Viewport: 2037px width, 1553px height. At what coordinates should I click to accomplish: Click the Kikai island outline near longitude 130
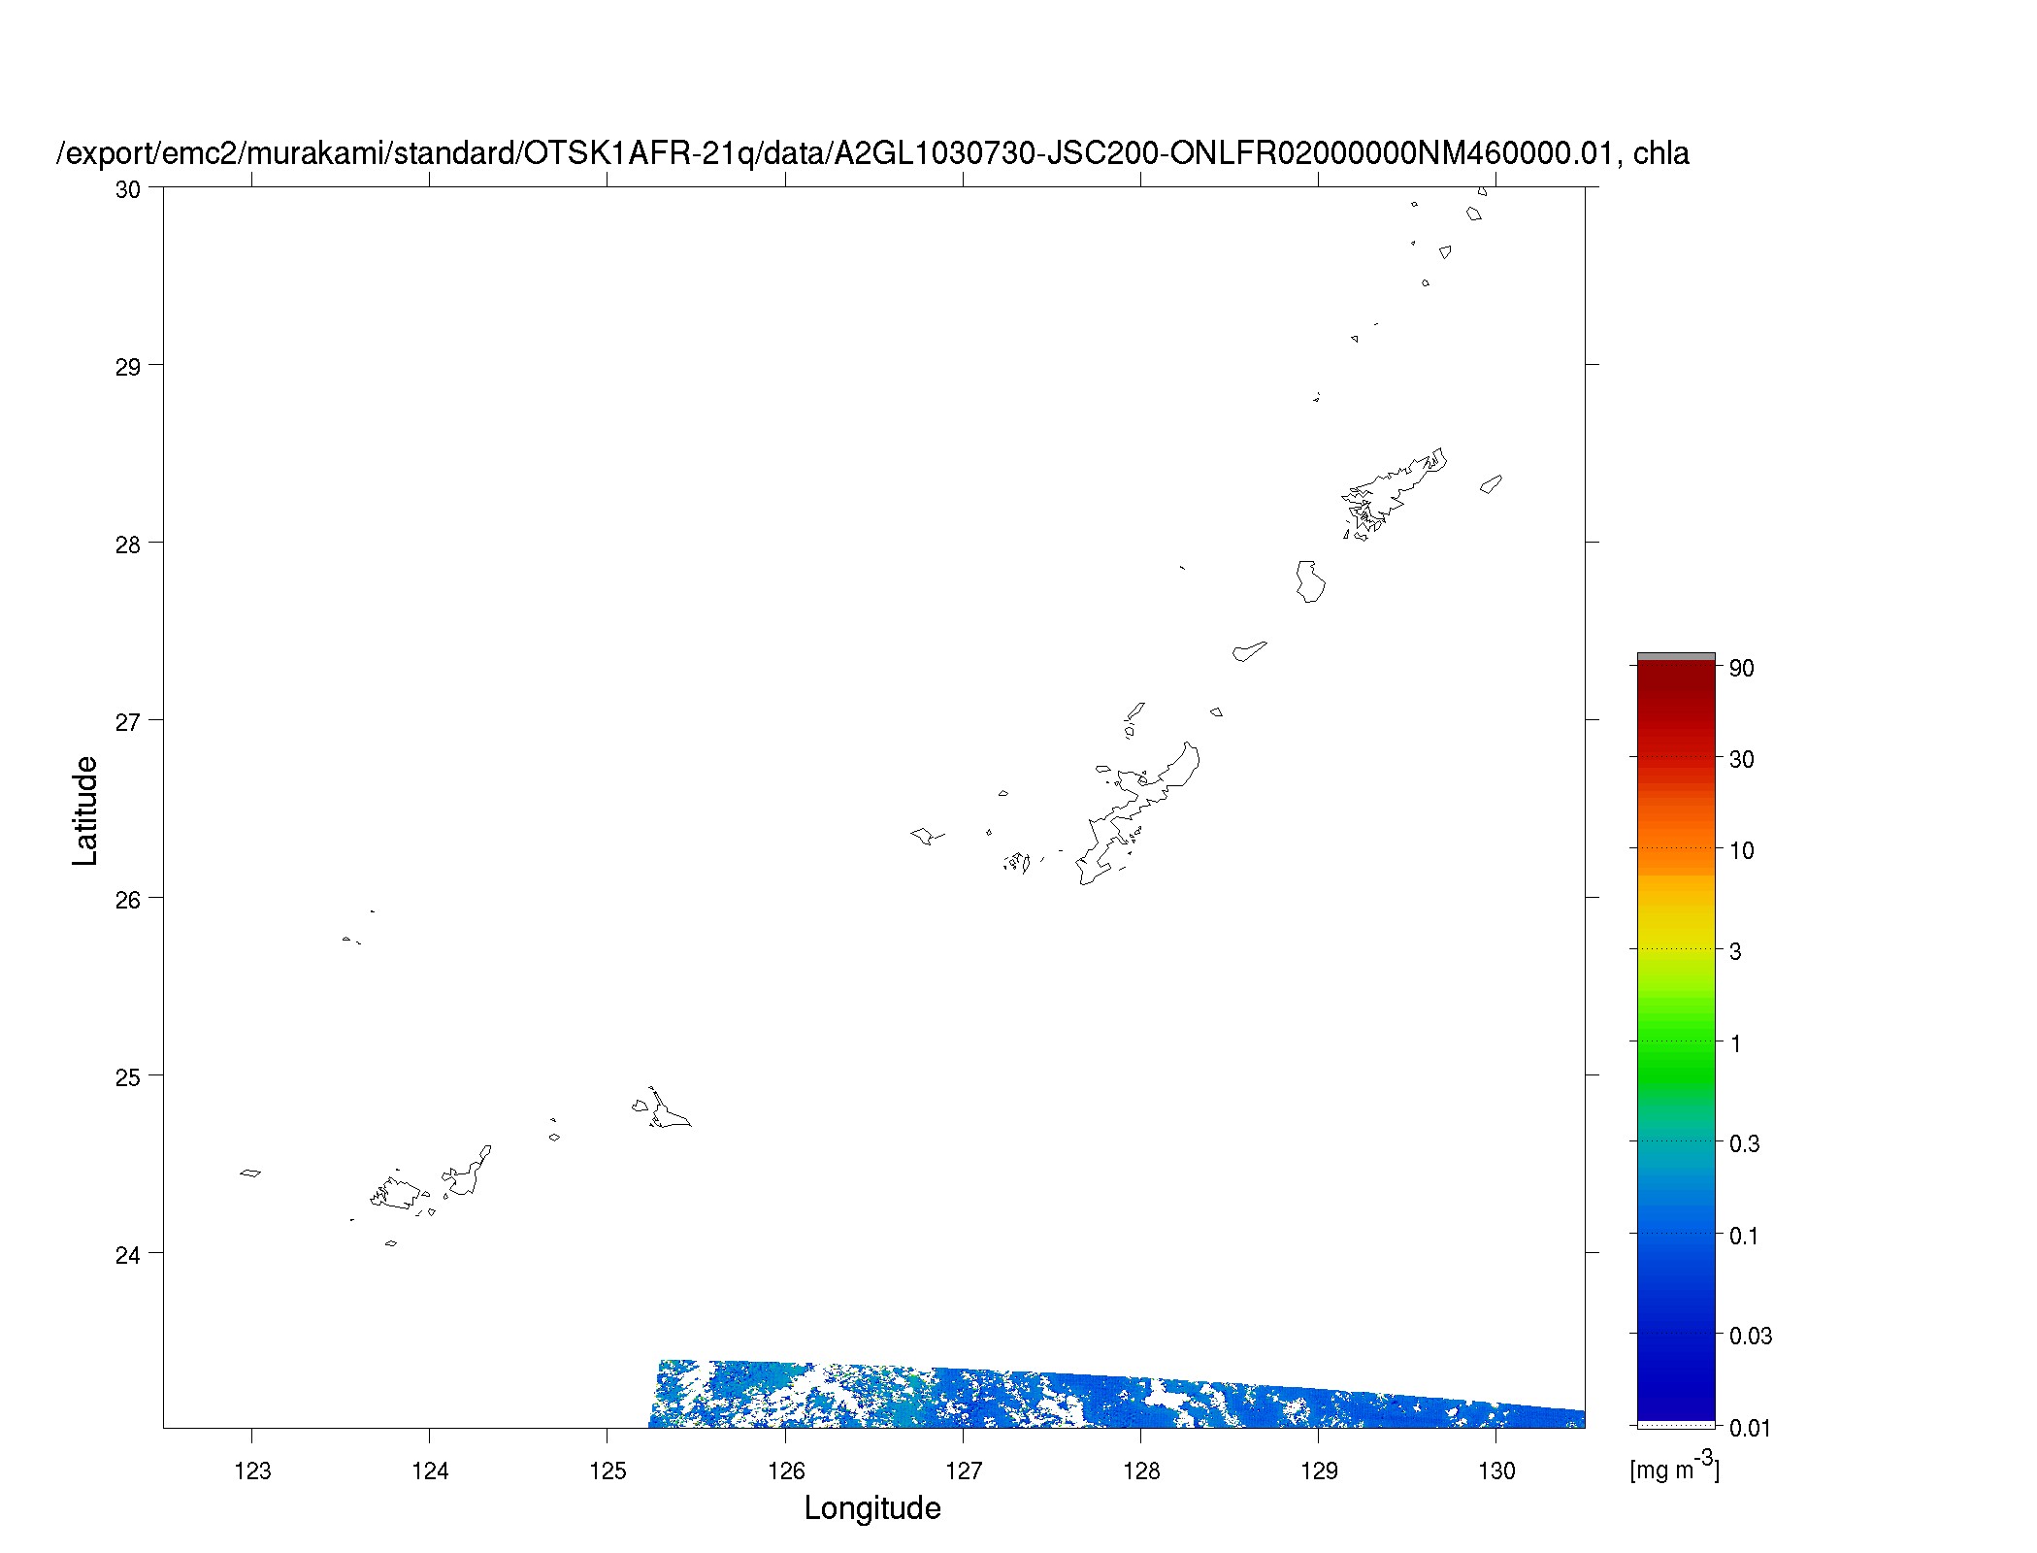(1491, 484)
